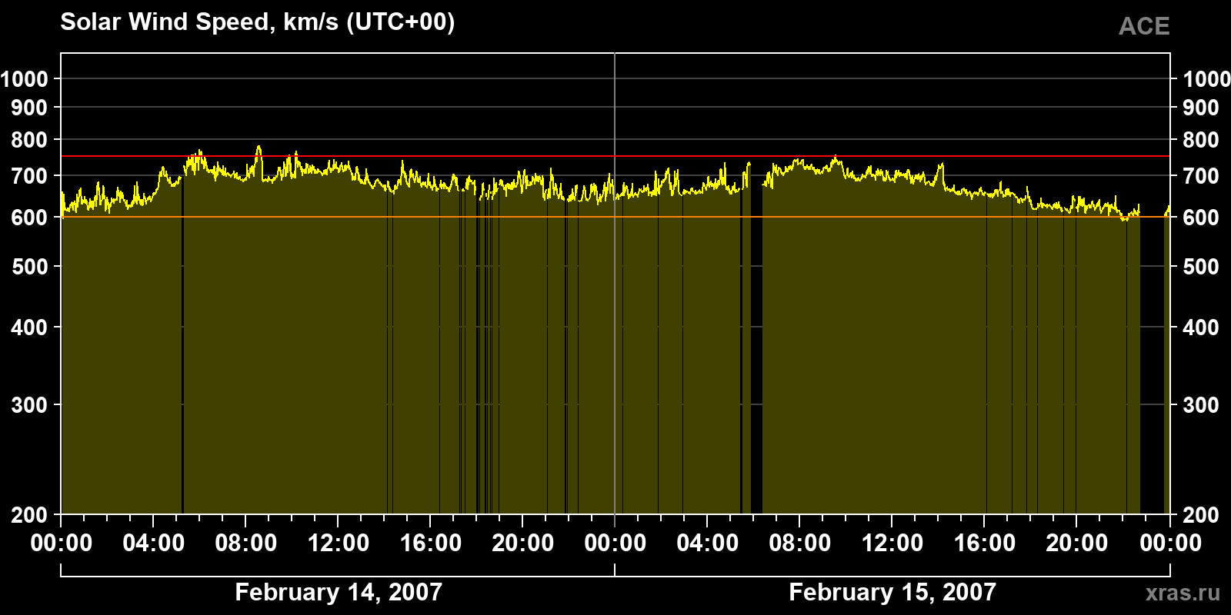Click the right axis 700 value
Viewport: 1231px width, 615px height.
1201,176
